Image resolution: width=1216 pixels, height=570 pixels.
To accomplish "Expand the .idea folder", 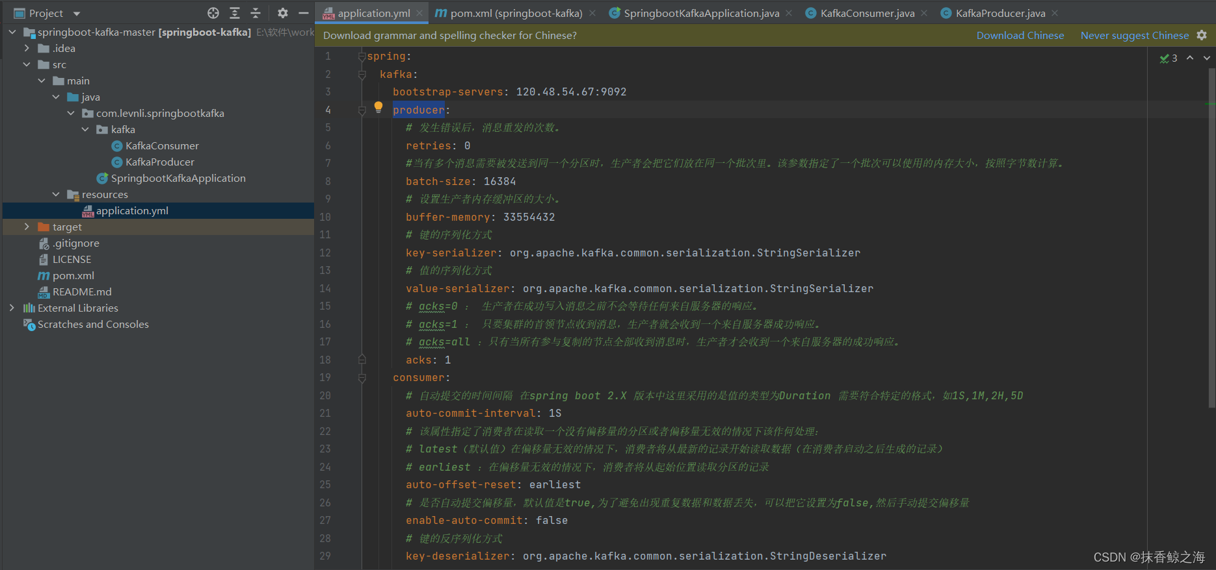I will point(27,48).
